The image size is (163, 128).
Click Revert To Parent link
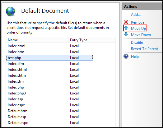click(x=145, y=49)
